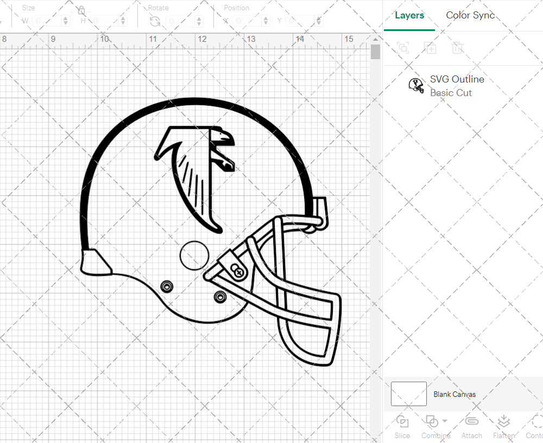Click the Group icon in the Layers panel
Screen dimensions: 543x443
click(x=403, y=48)
